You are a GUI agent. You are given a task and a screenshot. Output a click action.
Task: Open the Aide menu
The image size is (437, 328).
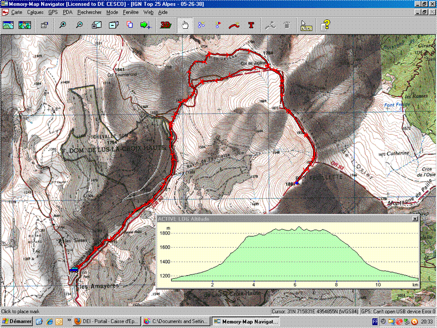tap(163, 12)
